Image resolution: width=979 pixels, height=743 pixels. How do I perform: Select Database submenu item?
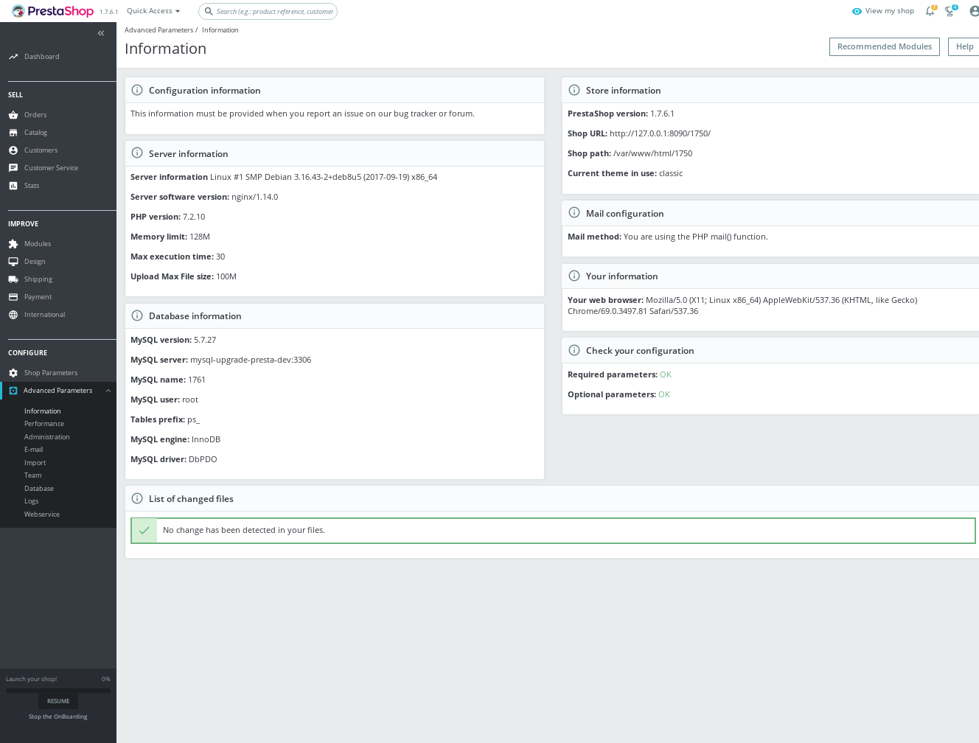39,489
